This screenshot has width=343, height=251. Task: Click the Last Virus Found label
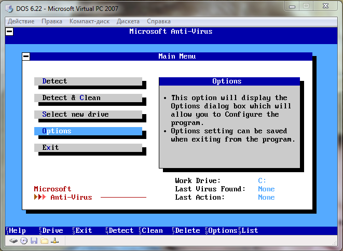point(210,189)
